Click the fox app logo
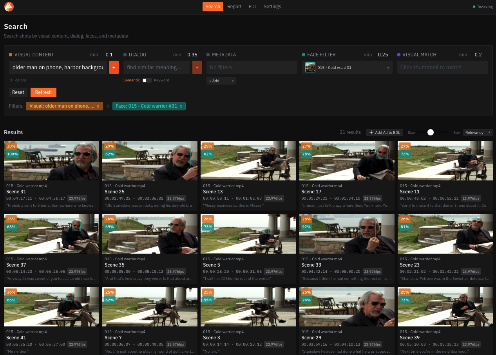496x355 pixels. (9, 7)
